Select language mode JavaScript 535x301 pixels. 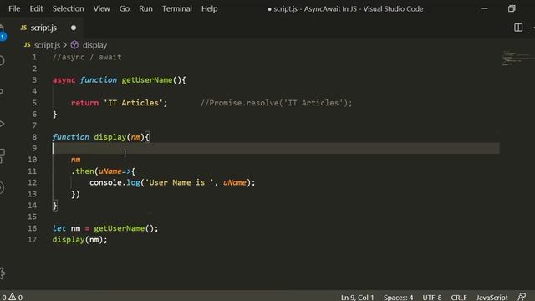(492, 298)
